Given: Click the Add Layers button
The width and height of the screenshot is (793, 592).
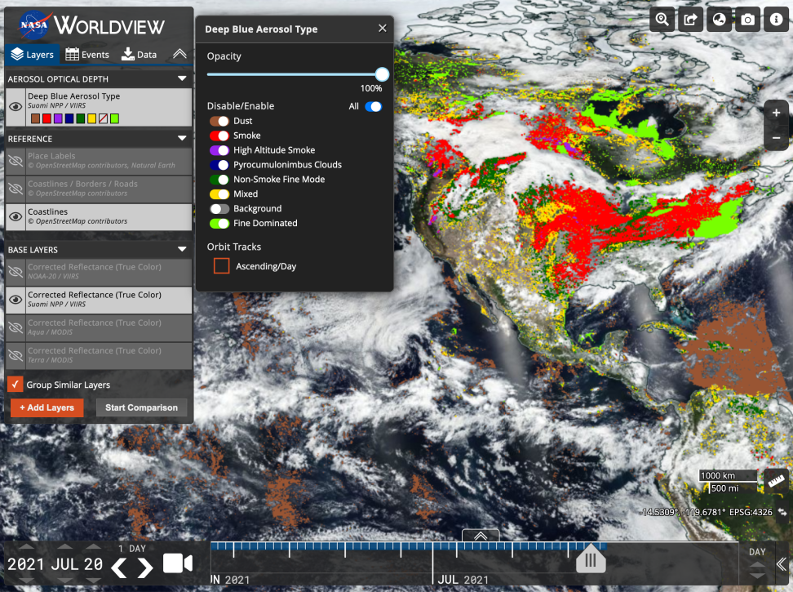Looking at the screenshot, I should tap(47, 407).
